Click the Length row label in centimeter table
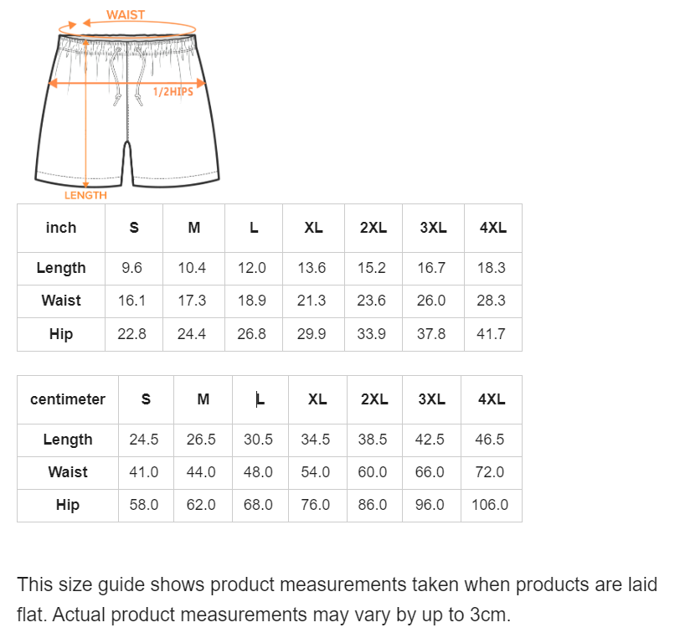The width and height of the screenshot is (680, 638). click(68, 440)
